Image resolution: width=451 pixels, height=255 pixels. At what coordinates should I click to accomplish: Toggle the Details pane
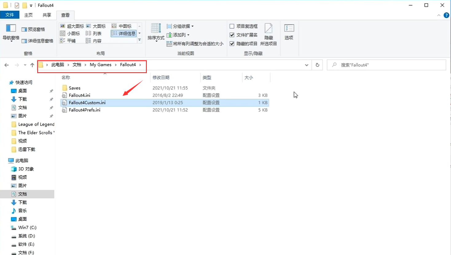pyautogui.click(x=37, y=41)
